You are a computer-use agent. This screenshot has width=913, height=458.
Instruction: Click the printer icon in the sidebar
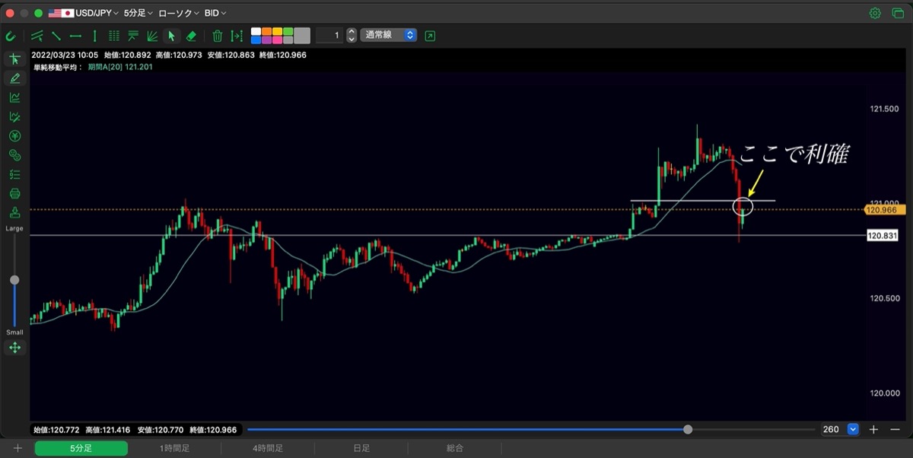[14, 193]
